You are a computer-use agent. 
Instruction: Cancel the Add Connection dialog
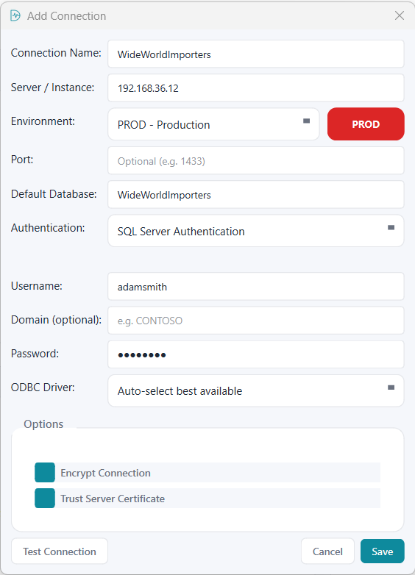click(x=327, y=551)
